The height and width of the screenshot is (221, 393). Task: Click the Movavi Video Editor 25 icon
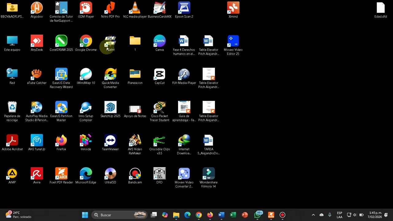233,41
